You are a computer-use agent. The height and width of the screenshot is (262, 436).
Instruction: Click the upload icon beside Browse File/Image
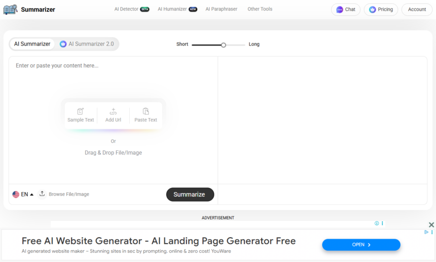coord(42,194)
